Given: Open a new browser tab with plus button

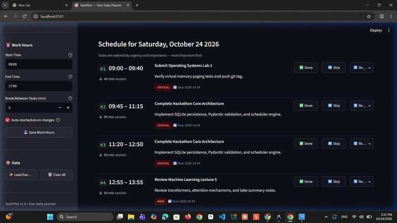Looking at the screenshot, I should click(137, 5).
